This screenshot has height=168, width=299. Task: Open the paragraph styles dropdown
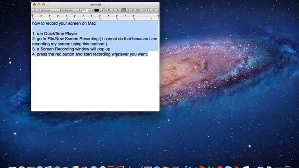point(35,10)
